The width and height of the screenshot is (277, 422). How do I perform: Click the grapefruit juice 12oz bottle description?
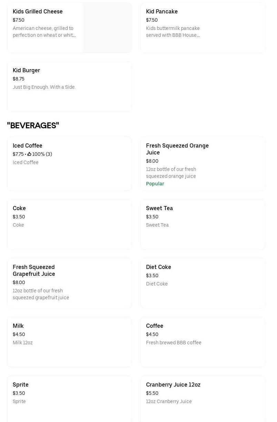pos(41,294)
